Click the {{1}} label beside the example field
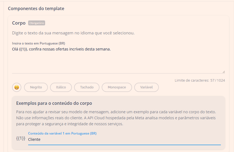 [x=21, y=139]
